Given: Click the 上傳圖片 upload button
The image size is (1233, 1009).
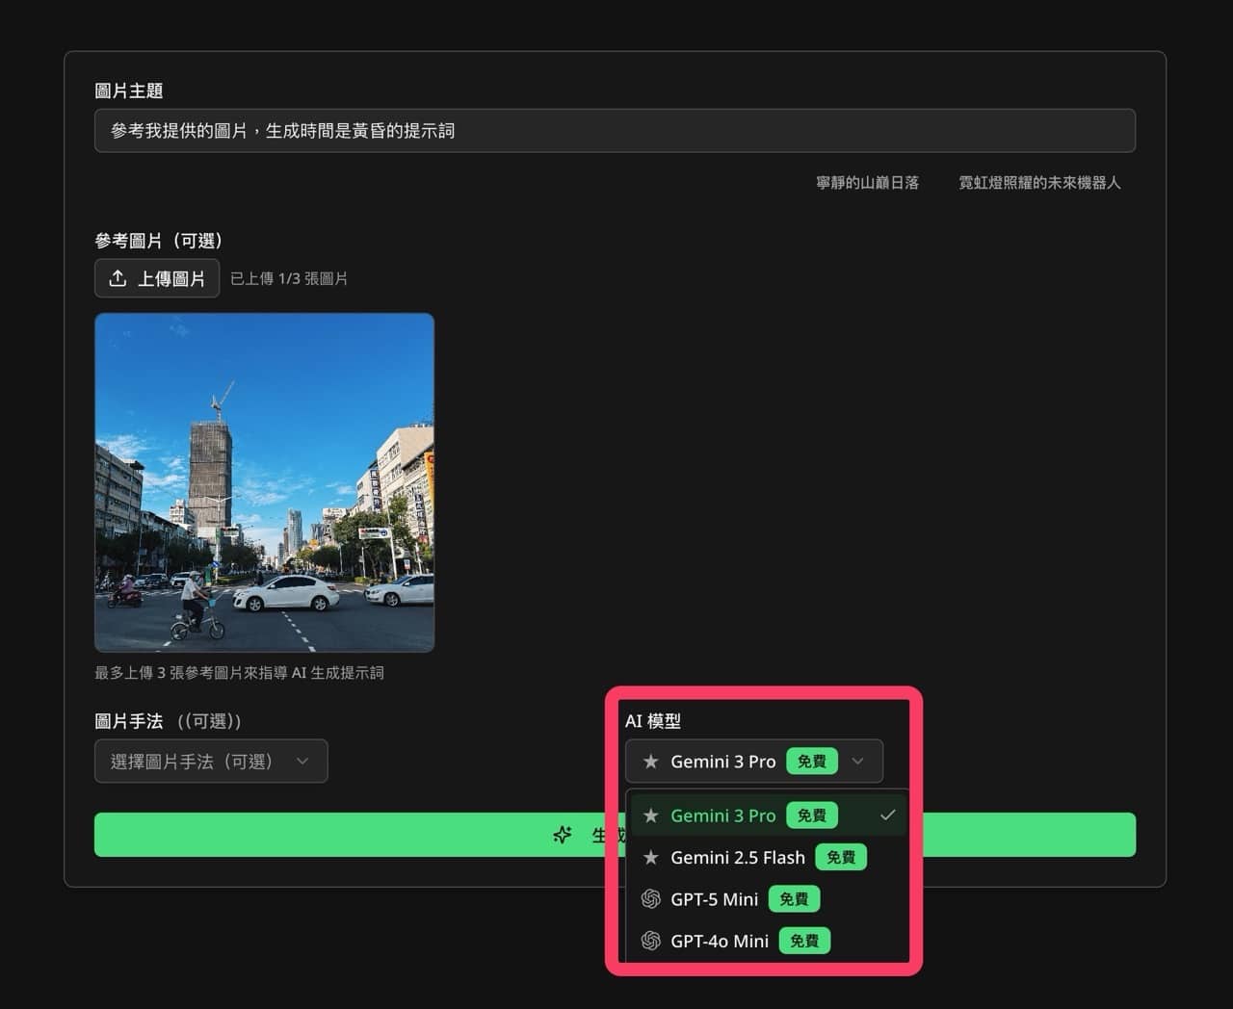Looking at the screenshot, I should 156,278.
